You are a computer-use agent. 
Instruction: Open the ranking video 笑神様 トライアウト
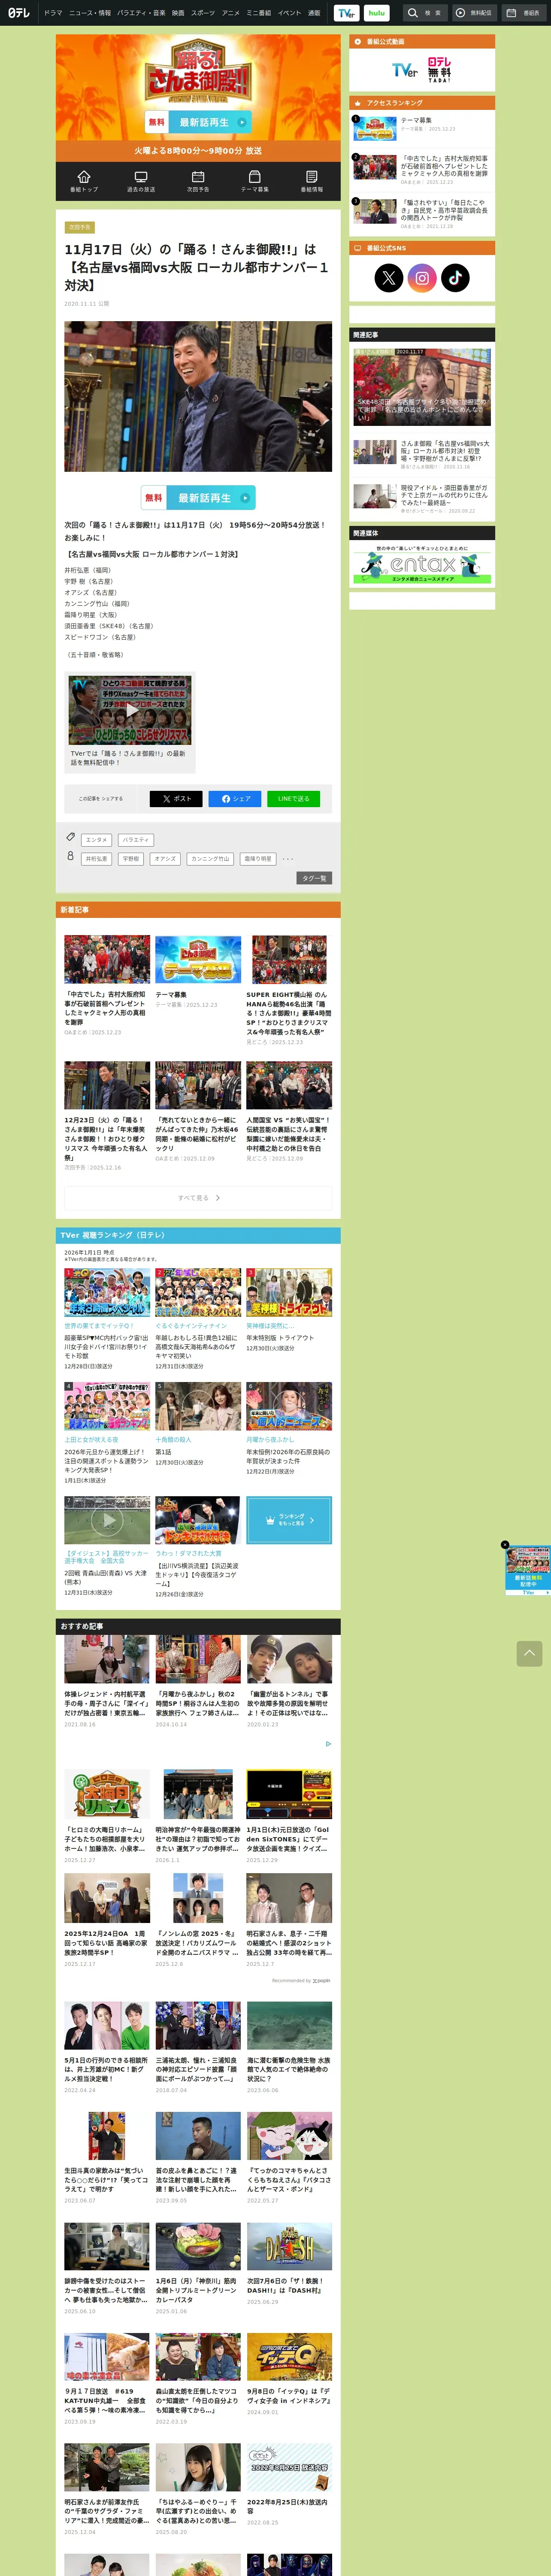click(x=289, y=1292)
